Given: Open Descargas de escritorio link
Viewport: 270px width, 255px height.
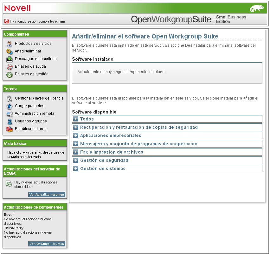Looking at the screenshot, I should (35, 59).
